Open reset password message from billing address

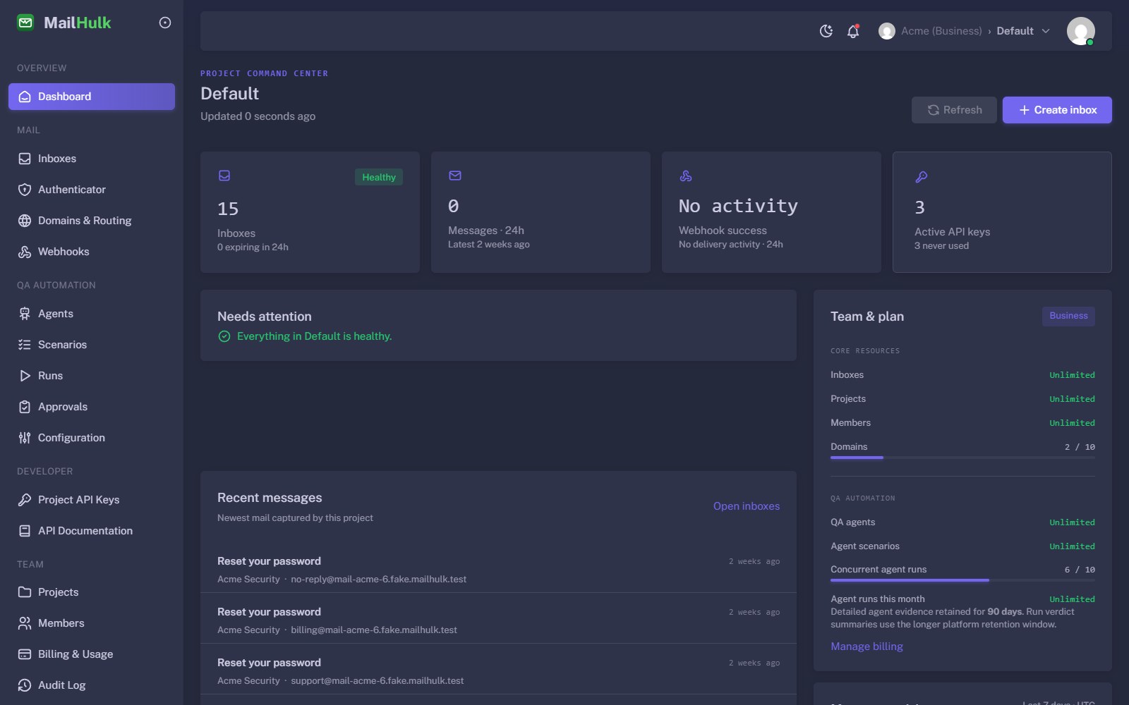coord(498,618)
